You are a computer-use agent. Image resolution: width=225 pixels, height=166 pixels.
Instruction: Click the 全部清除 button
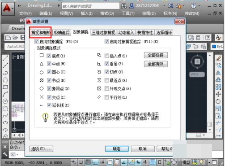coord(156,64)
